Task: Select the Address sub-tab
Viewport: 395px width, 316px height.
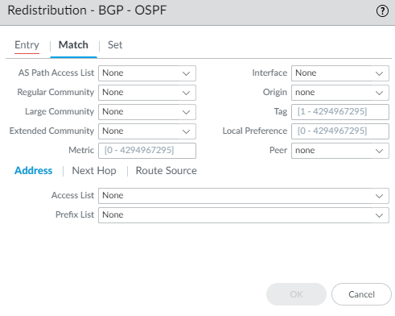Action: pyautogui.click(x=34, y=171)
